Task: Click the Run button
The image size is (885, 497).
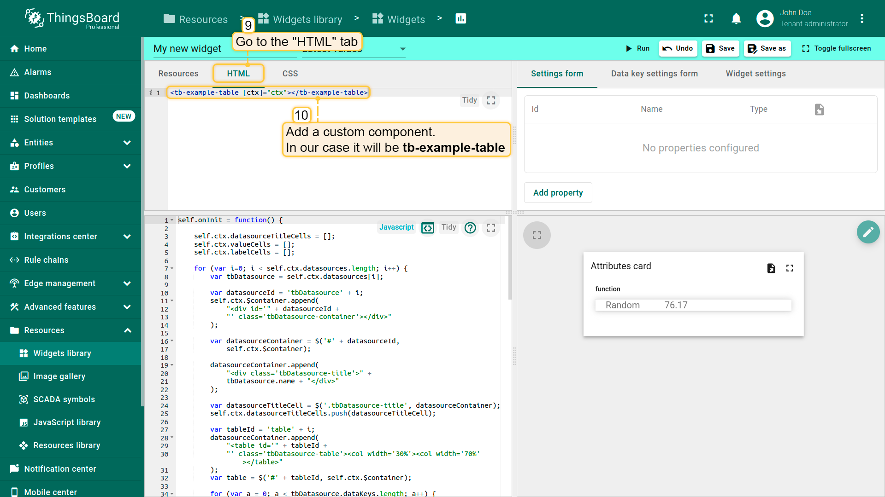Action: tap(637, 49)
